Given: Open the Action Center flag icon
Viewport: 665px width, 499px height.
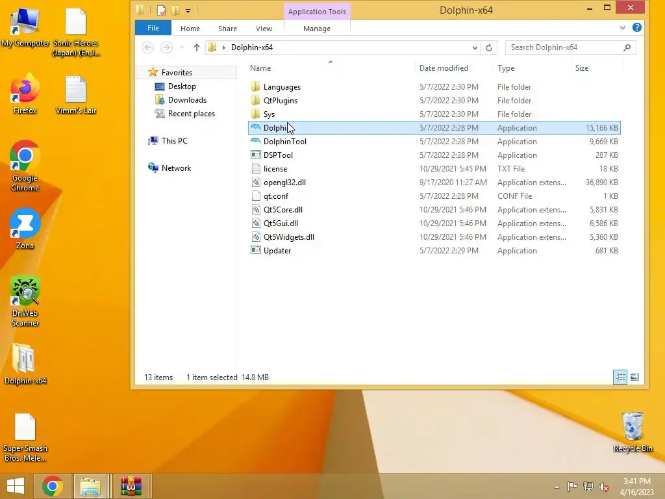Looking at the screenshot, I should click(x=572, y=487).
